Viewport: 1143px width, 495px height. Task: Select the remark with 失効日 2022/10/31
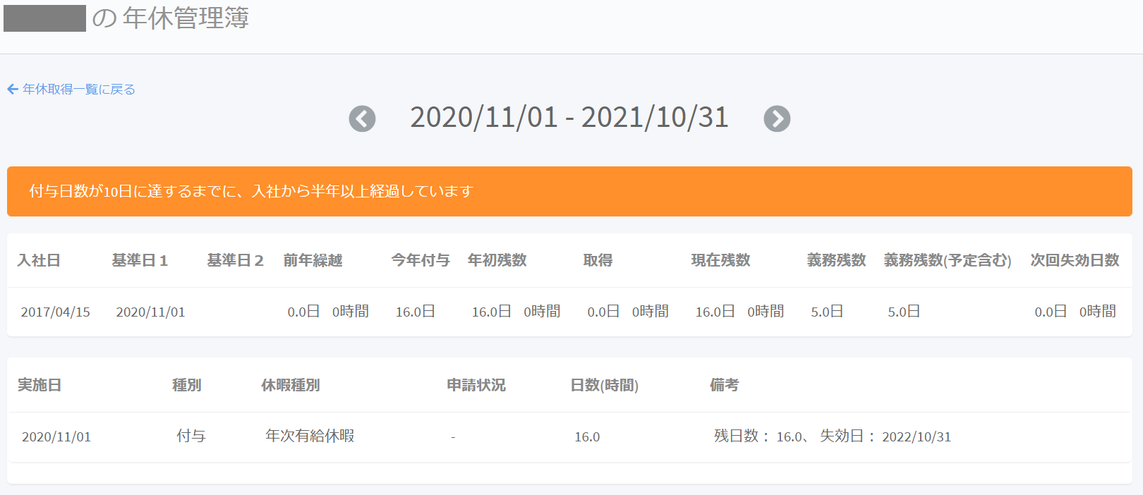(833, 436)
